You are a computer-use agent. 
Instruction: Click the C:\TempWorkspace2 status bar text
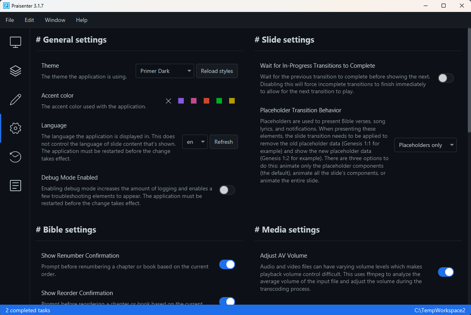[x=439, y=310]
